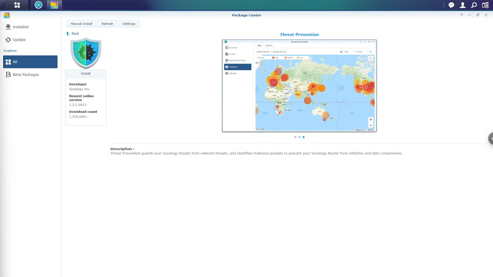Screen dimensions: 493x277
Task: Select the Settings tab in Package Center
Action: pyautogui.click(x=129, y=24)
